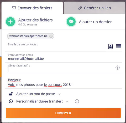The height and width of the screenshot is (123, 126).
Task: Remove webmaster@lespatriotes.be recipient chip
Action: coord(51,36)
